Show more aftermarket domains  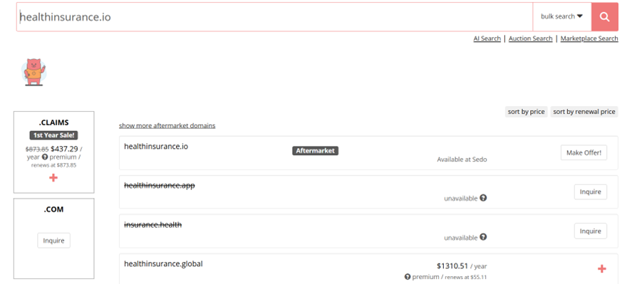pyautogui.click(x=167, y=125)
